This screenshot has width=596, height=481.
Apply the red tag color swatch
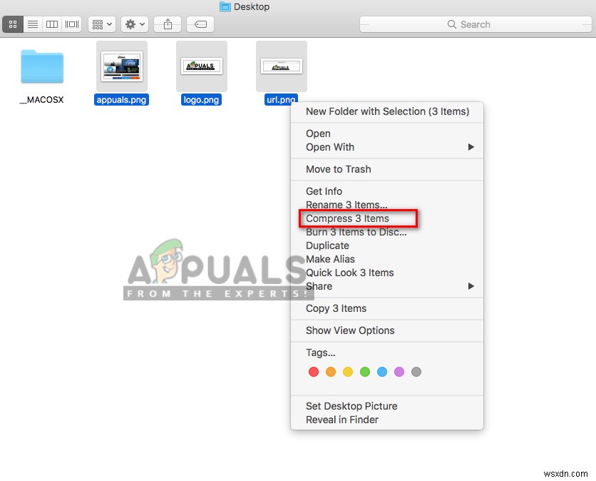pyautogui.click(x=313, y=372)
